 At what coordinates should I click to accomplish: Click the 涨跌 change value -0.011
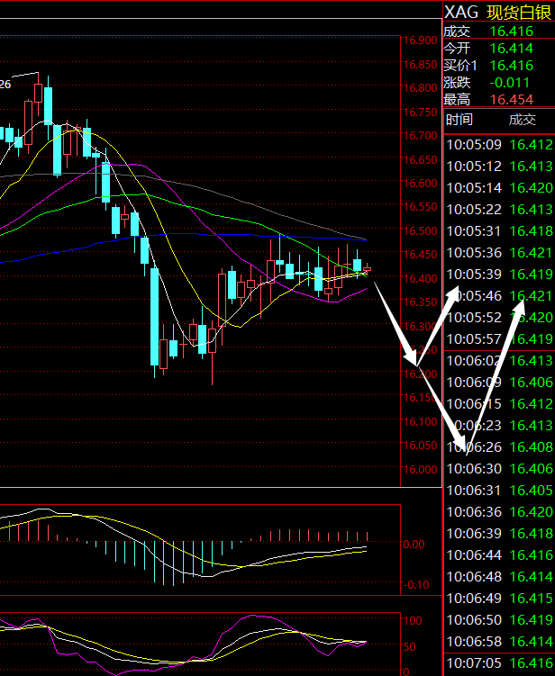507,82
